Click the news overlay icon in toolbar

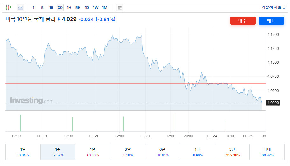[120, 8]
